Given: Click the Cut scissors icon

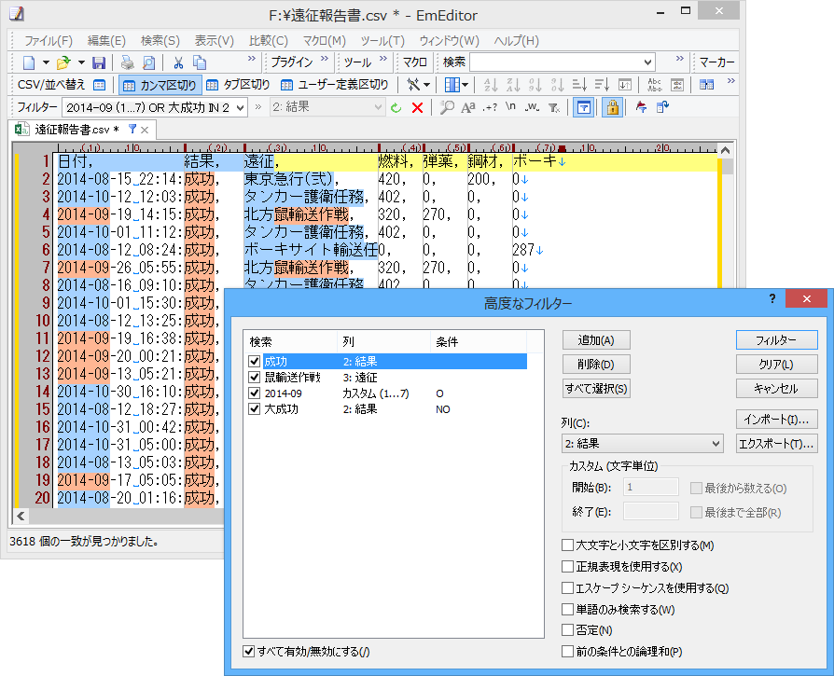Looking at the screenshot, I should 178,62.
